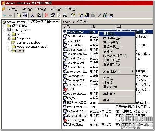
Task: Collapse the exchange.com tree node
Action: point(4,30)
